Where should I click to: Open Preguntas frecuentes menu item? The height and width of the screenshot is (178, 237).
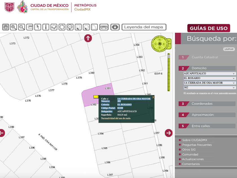[x=197, y=145]
